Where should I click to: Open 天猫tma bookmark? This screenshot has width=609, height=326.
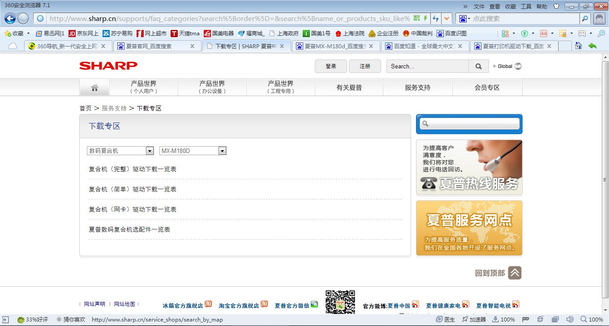(x=185, y=33)
